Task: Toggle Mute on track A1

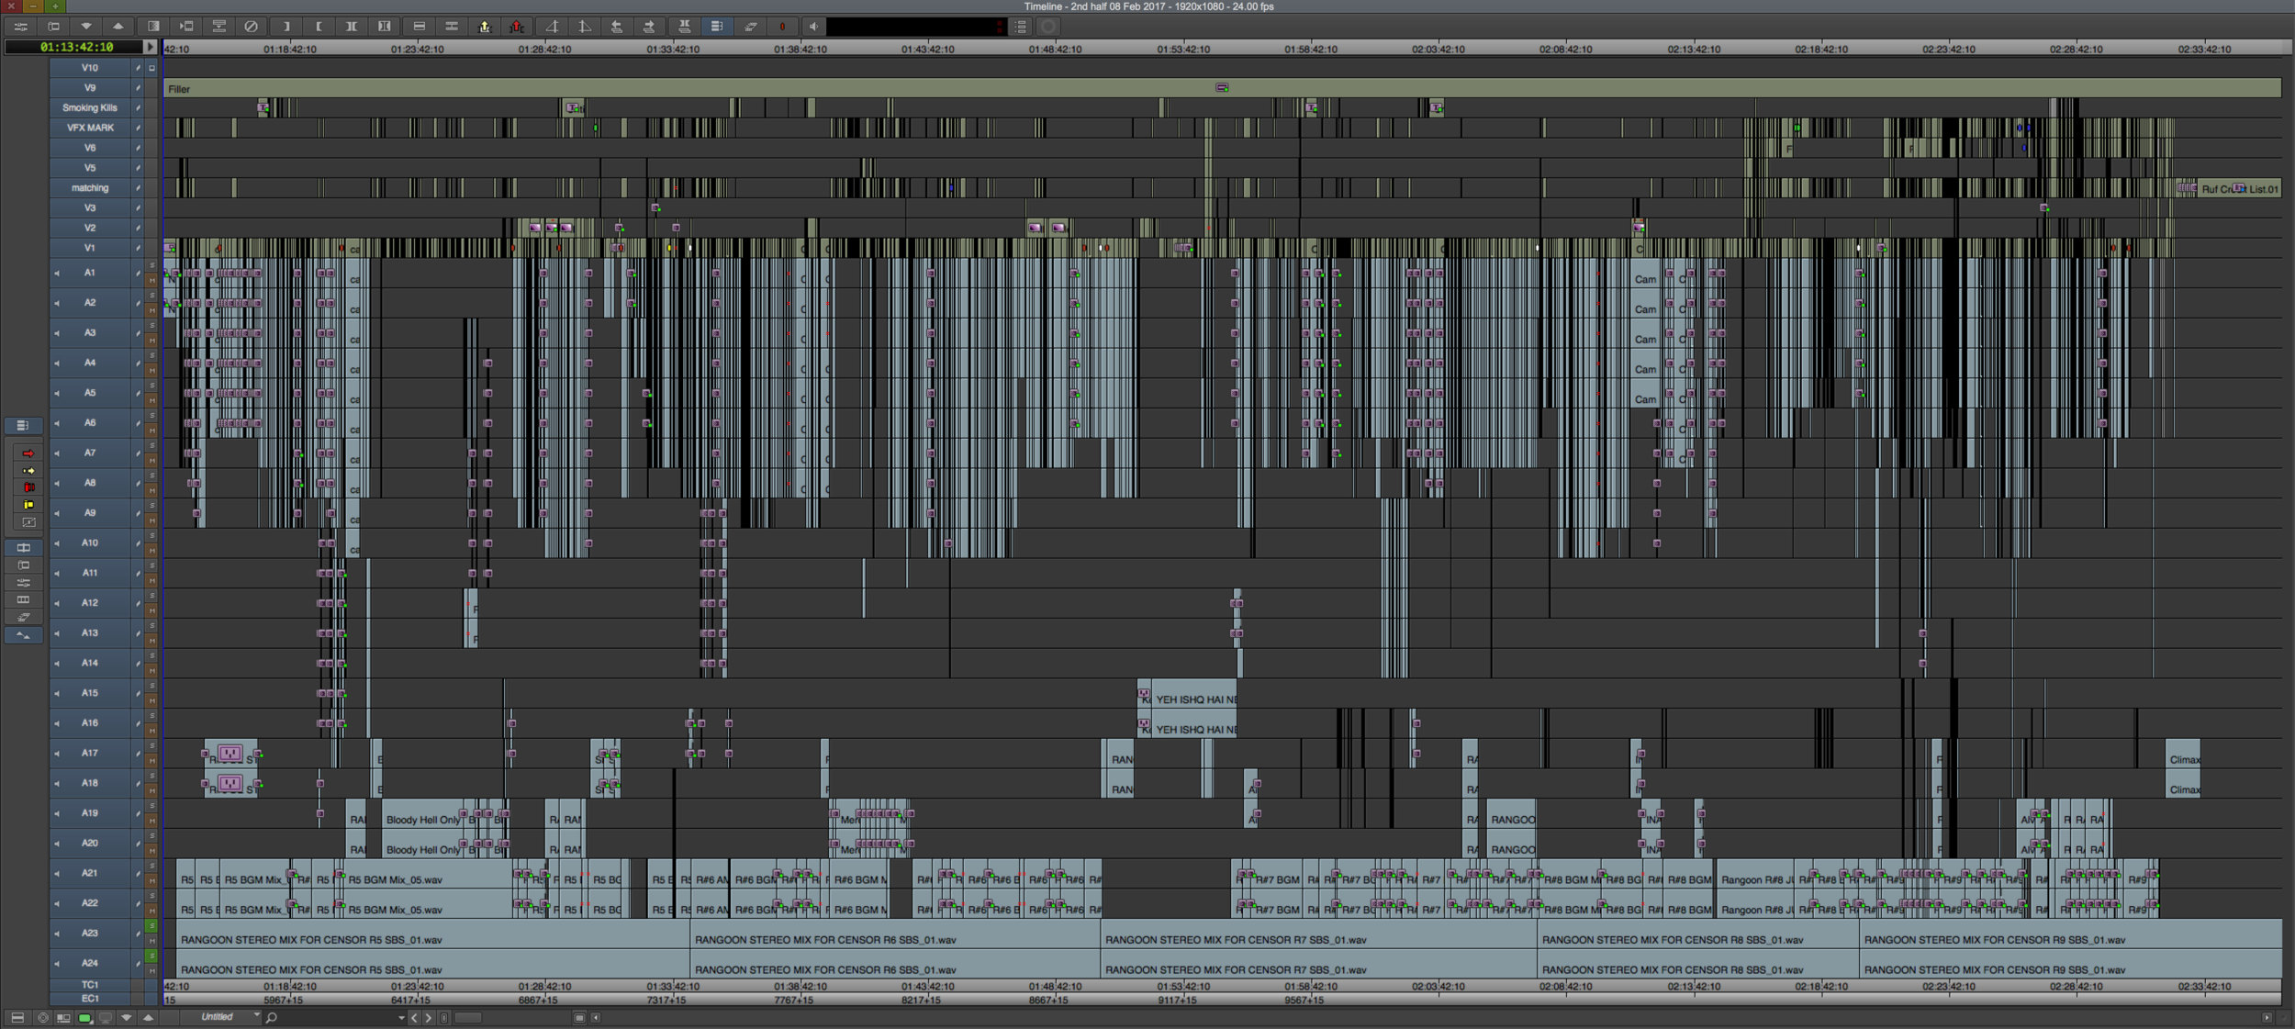Action: (152, 280)
